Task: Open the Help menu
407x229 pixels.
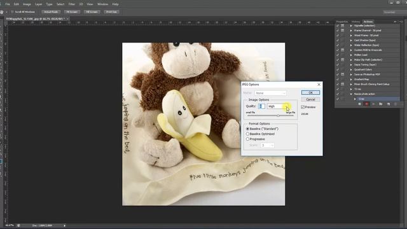Action: (115, 4)
